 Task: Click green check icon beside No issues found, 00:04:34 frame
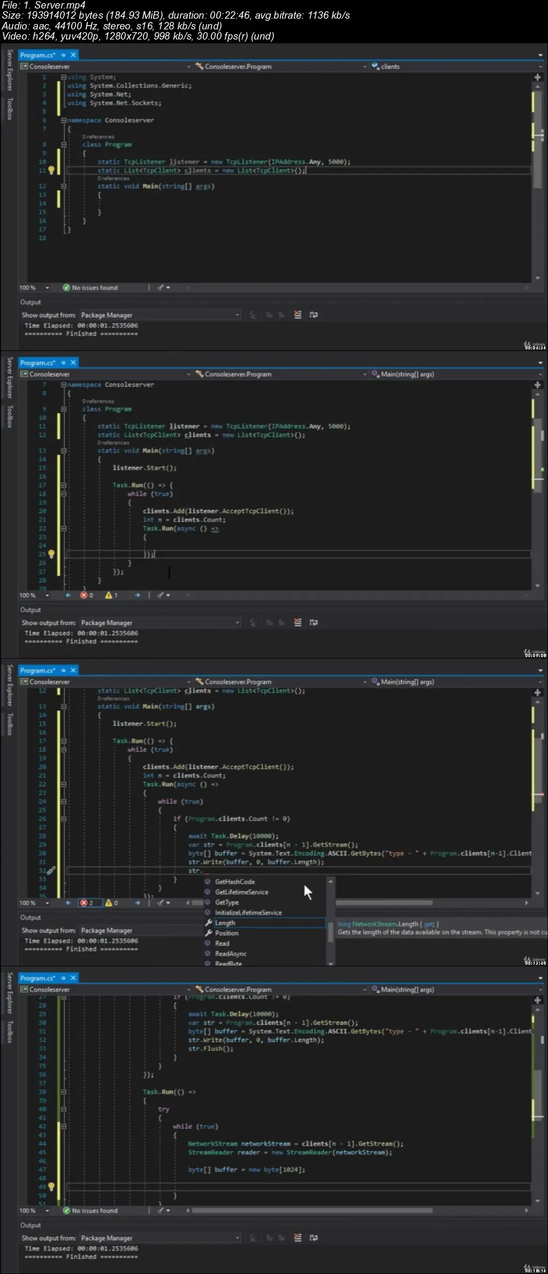(66, 288)
